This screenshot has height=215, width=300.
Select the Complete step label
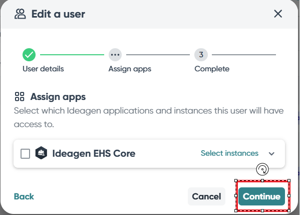tap(212, 69)
